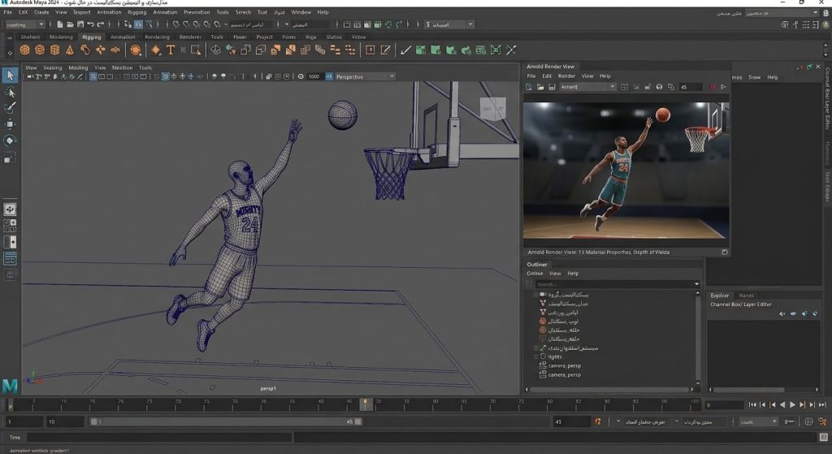
Task: Open Help menu in Outliner
Action: click(x=573, y=274)
